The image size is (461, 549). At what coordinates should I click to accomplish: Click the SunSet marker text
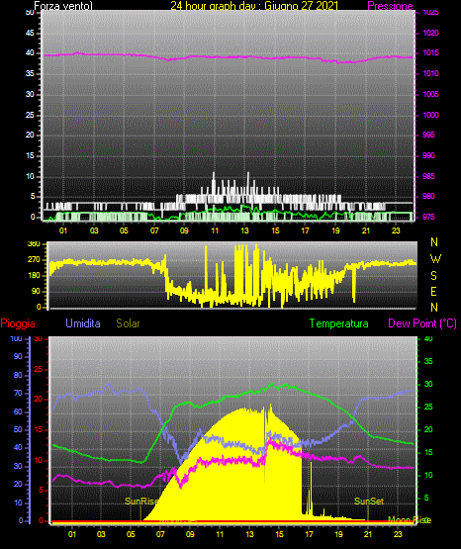point(369,502)
